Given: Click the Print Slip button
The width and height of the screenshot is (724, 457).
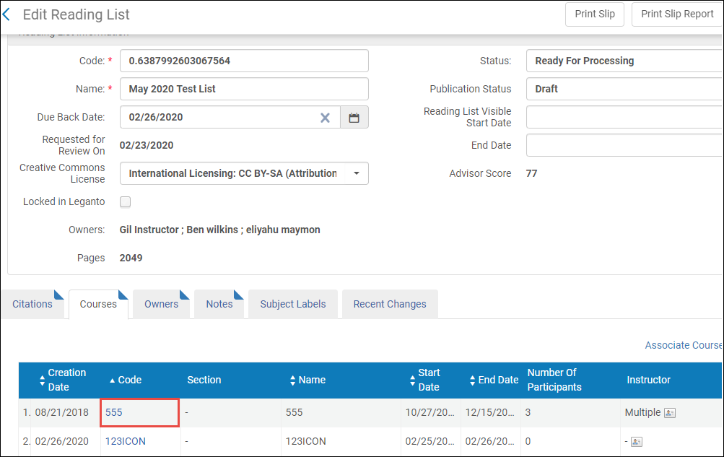Looking at the screenshot, I should (595, 14).
